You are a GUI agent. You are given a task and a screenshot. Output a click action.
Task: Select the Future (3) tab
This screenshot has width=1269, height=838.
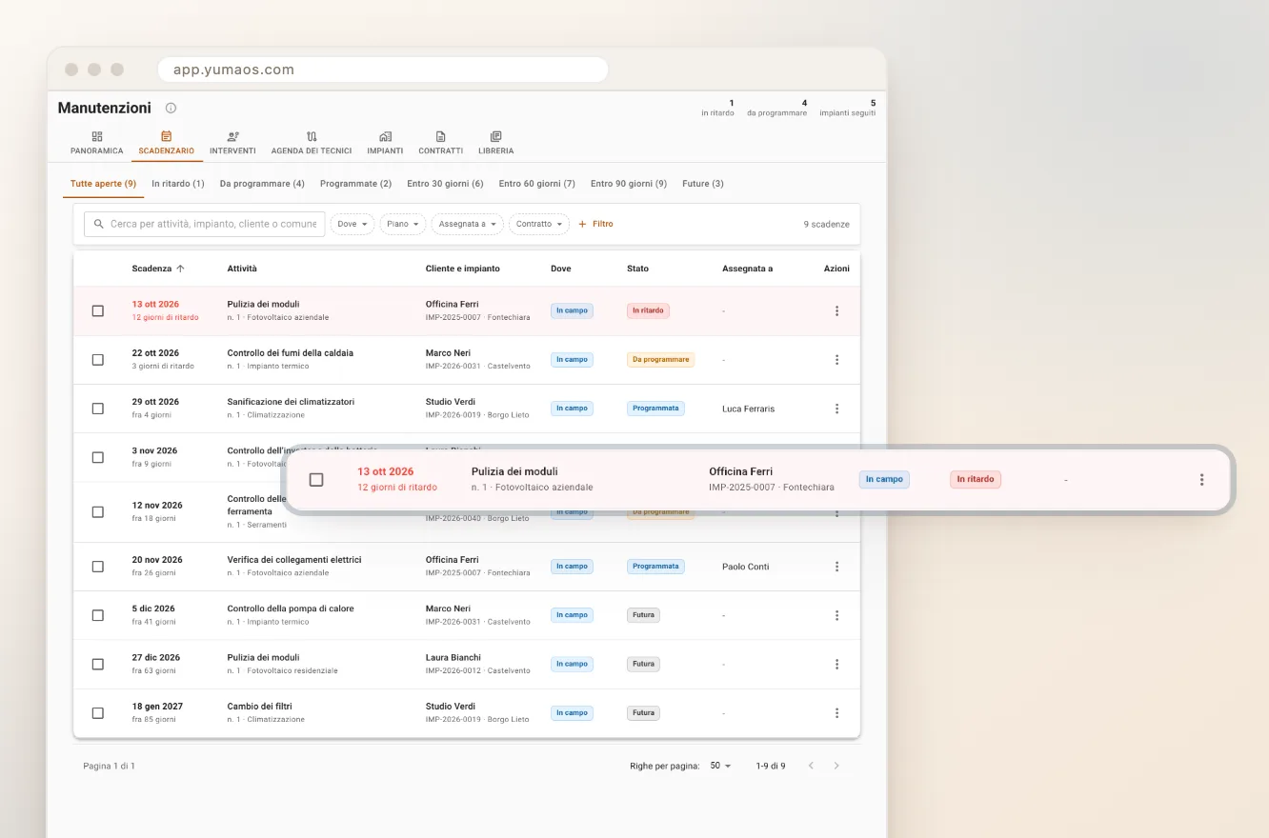click(703, 184)
